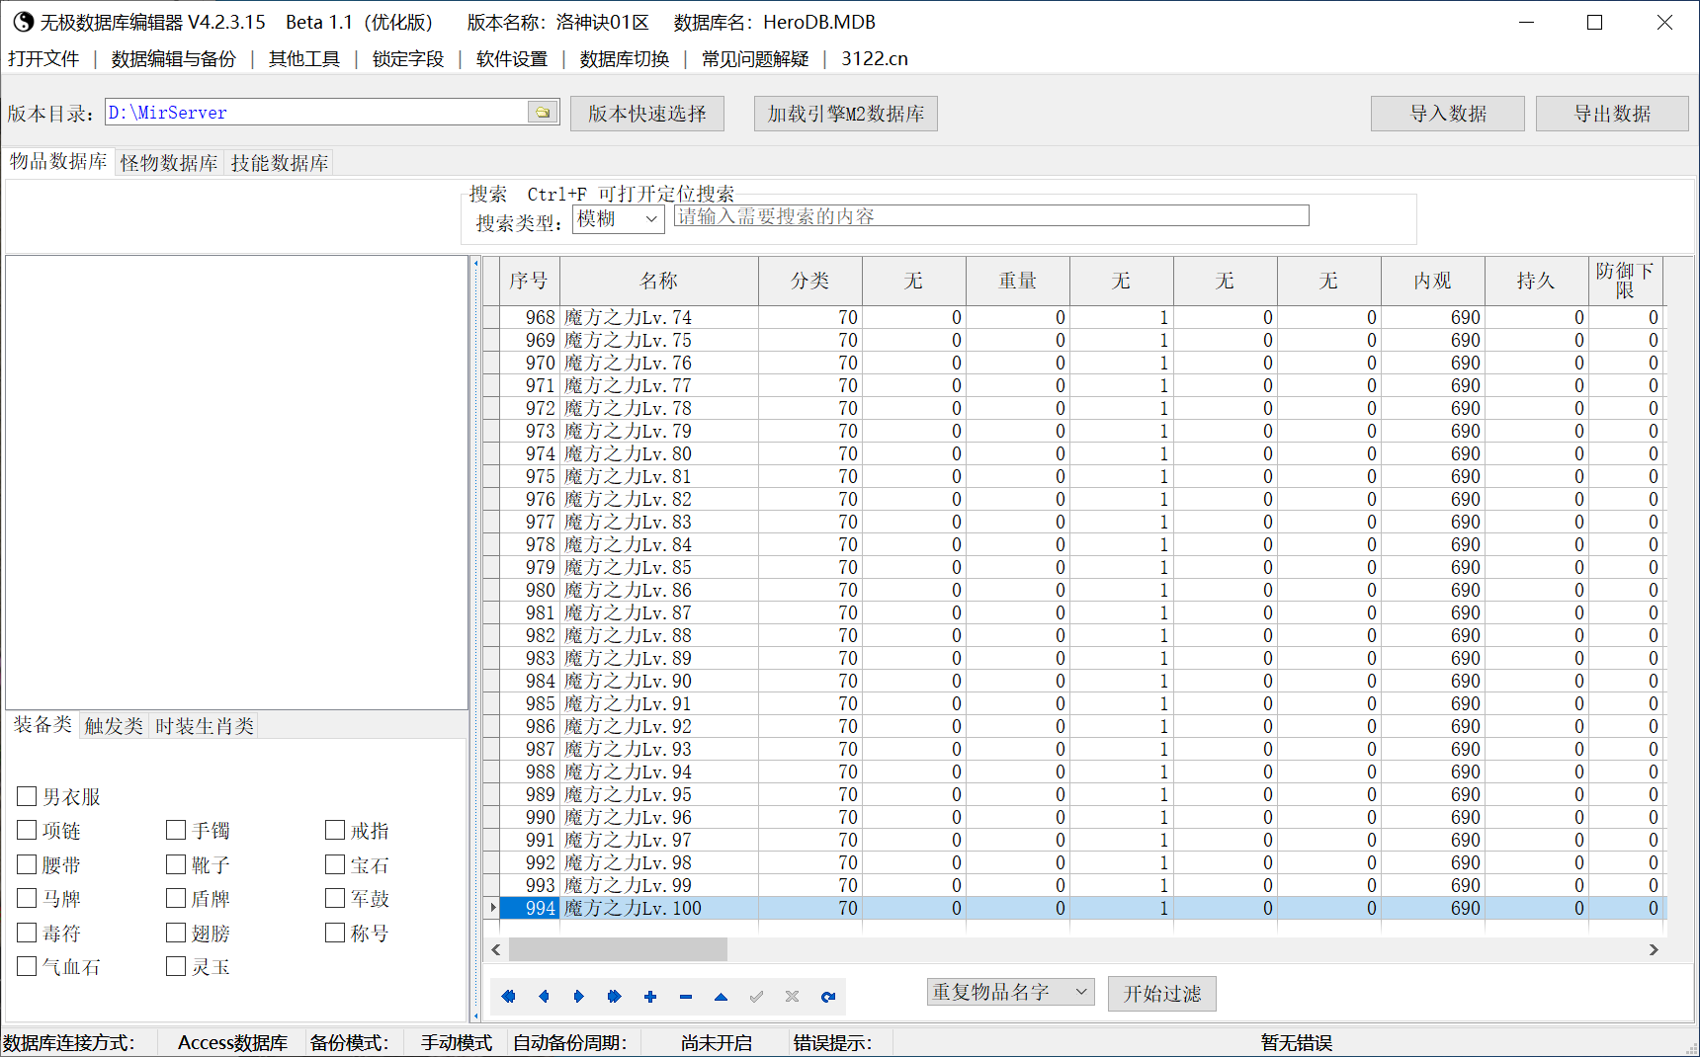Switch to the 触发类 tab
Image resolution: width=1700 pixels, height=1057 pixels.
point(114,726)
